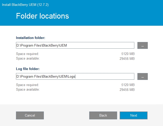Go Back to the previous step
This screenshot has width=163, height=126.
(x=103, y=115)
